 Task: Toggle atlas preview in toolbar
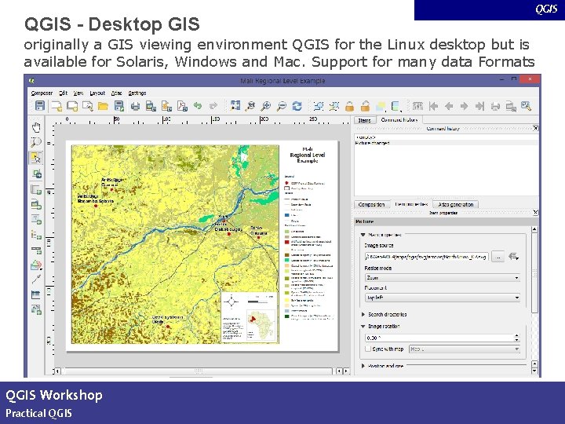[x=417, y=106]
